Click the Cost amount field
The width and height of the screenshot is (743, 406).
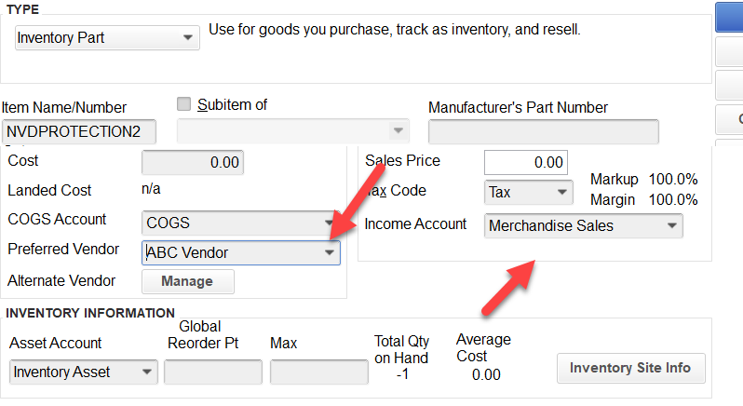193,163
